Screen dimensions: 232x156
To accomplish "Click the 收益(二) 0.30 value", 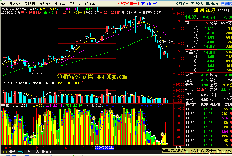I will 204,104.
